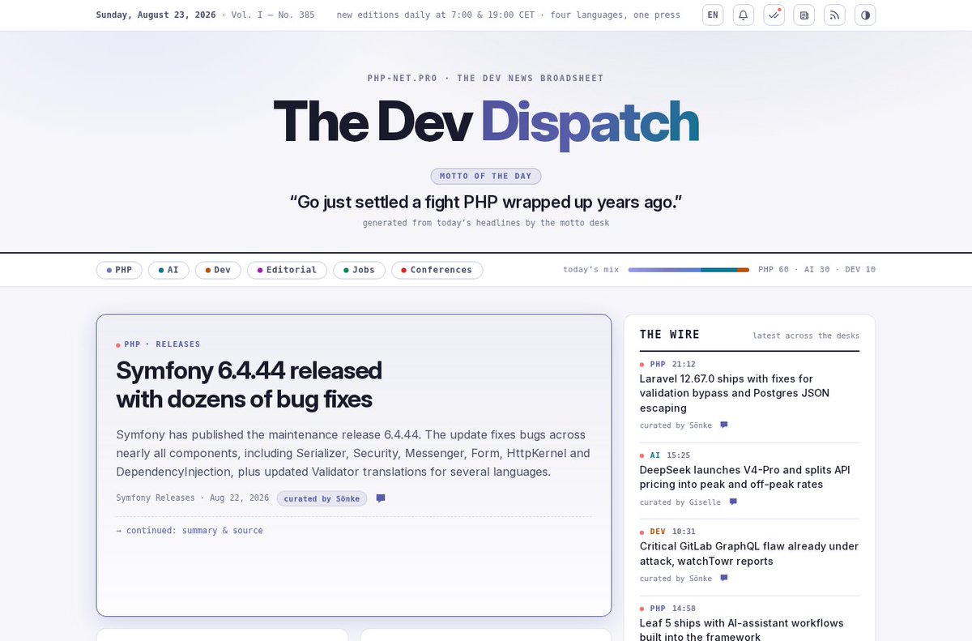Select the Jobs category pill
The width and height of the screenshot is (972, 641).
(360, 270)
